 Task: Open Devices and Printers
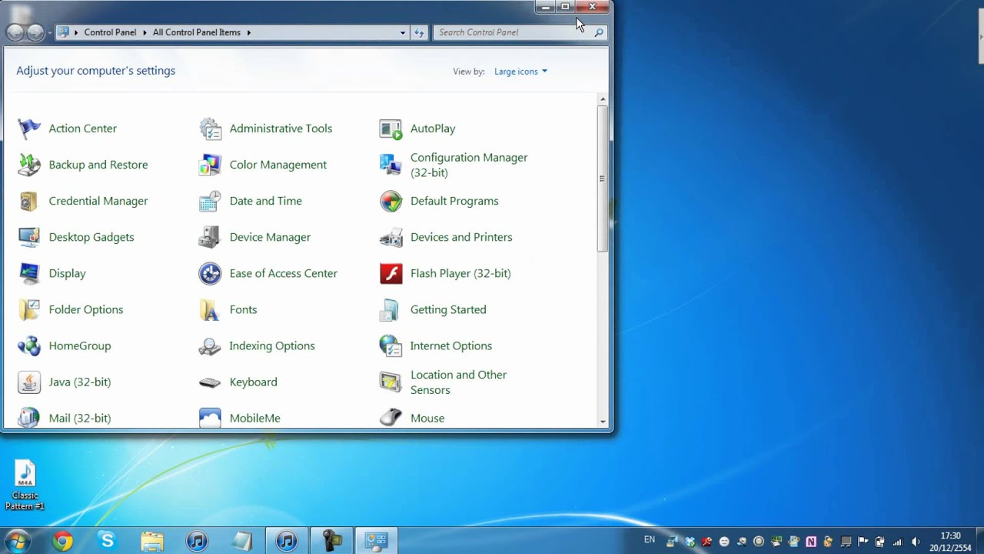[446, 237]
